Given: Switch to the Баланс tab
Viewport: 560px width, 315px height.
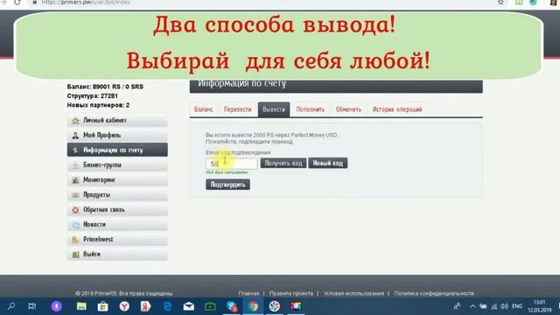Looking at the screenshot, I should (203, 109).
